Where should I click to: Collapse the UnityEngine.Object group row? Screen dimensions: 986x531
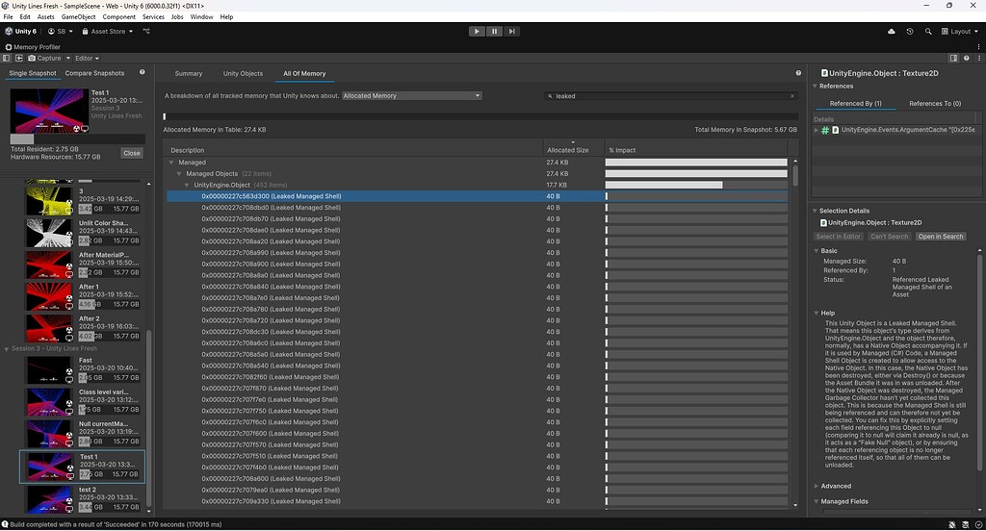coord(187,185)
